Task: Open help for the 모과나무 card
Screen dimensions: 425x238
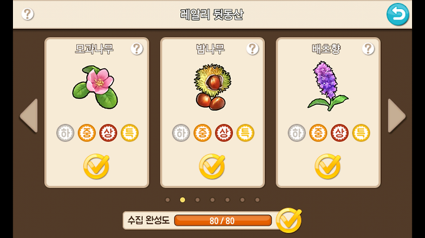Action: point(137,49)
